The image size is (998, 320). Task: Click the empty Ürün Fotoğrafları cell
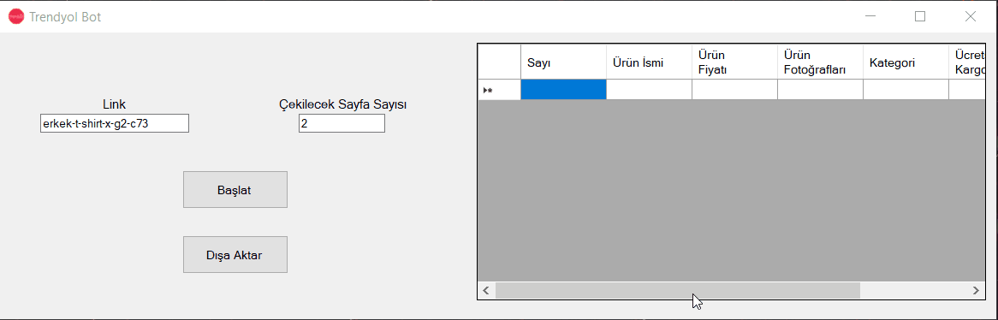[820, 91]
